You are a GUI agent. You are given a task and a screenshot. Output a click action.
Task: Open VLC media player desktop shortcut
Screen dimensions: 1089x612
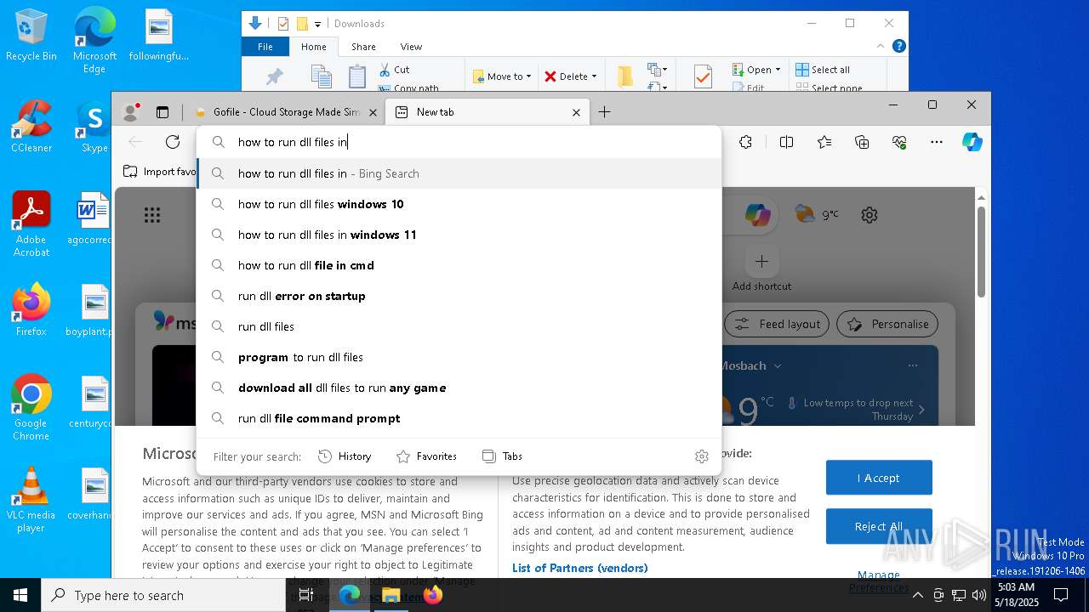click(31, 500)
